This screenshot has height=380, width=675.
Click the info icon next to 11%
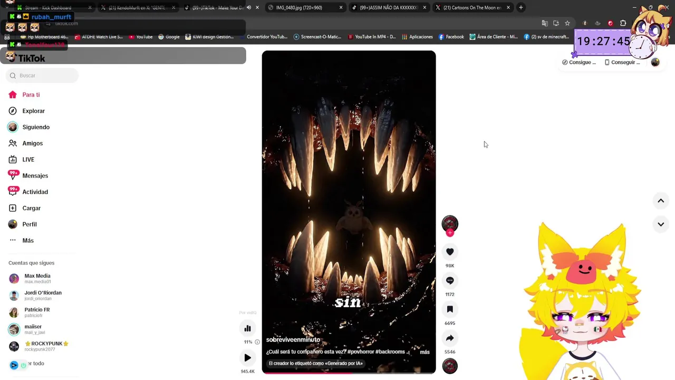pyautogui.click(x=257, y=342)
